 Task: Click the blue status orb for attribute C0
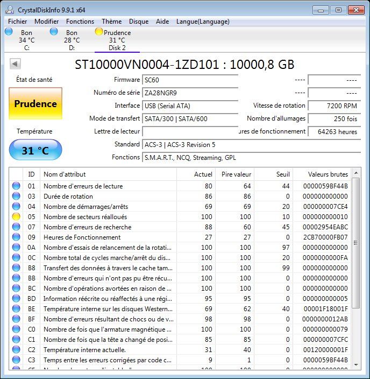[x=16, y=329]
